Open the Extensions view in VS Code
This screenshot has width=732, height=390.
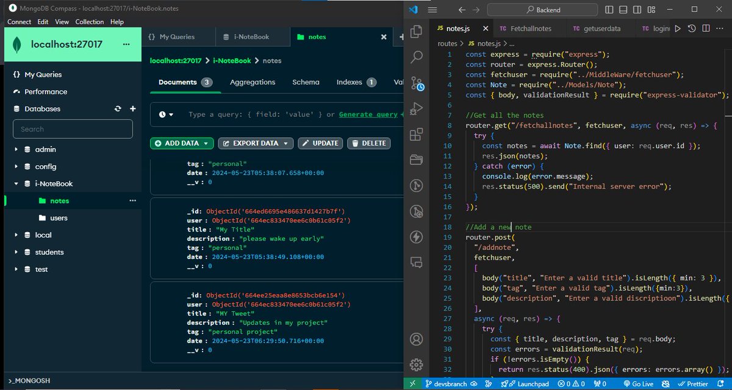click(x=417, y=135)
